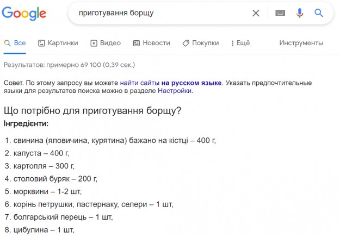The height and width of the screenshot is (237, 340).
Task: Follow the 'найти сайты на русском языке' link
Action: pos(171,83)
